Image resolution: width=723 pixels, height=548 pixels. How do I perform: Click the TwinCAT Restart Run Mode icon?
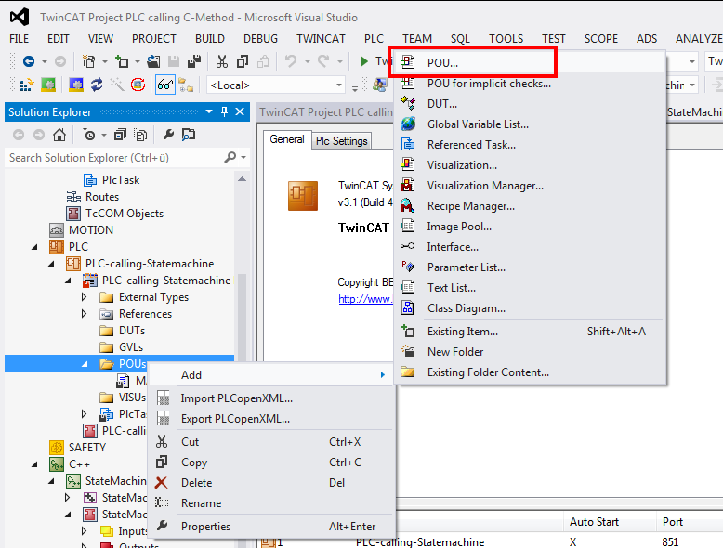pos(48,85)
